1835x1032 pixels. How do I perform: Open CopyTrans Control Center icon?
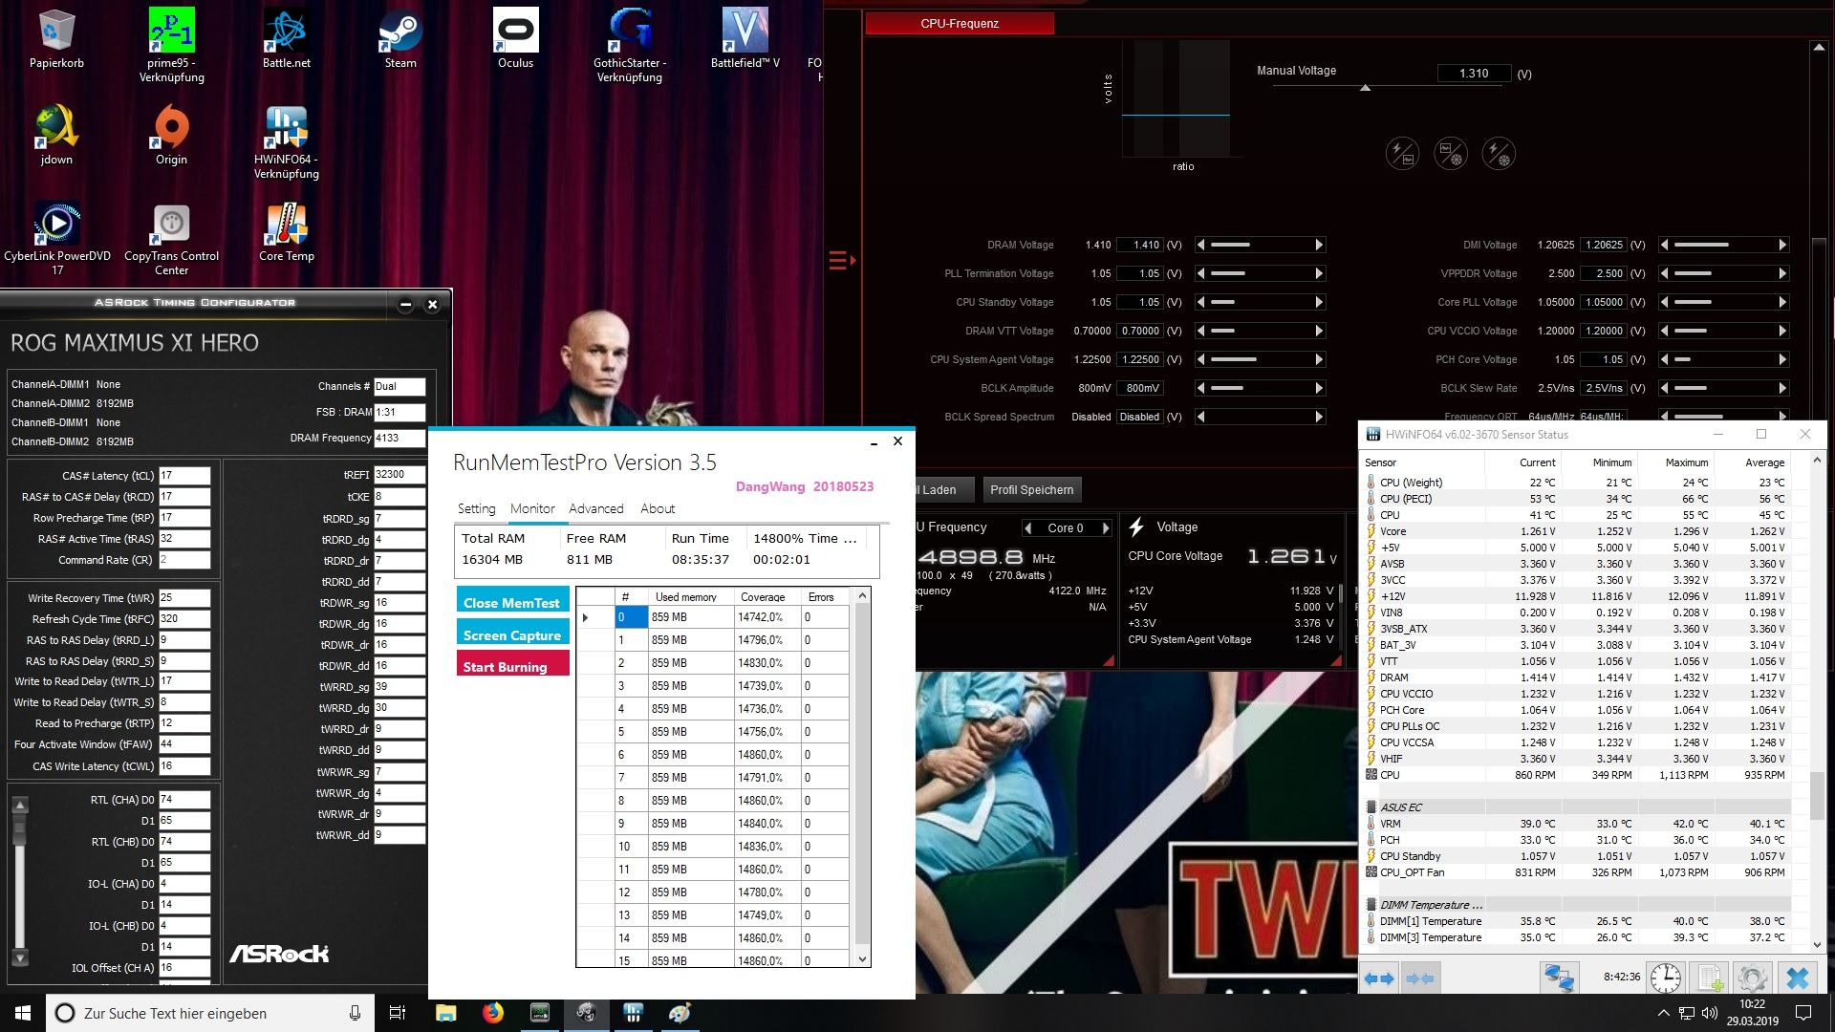[x=171, y=239]
